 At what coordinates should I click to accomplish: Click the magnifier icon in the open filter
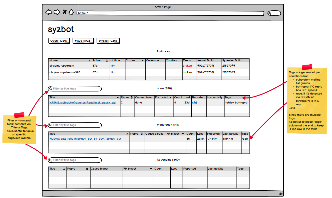(51, 89)
